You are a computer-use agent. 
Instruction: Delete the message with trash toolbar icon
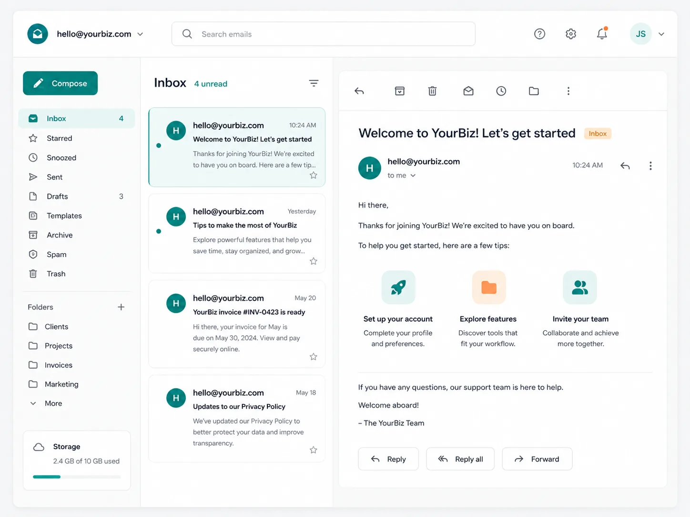(x=432, y=91)
